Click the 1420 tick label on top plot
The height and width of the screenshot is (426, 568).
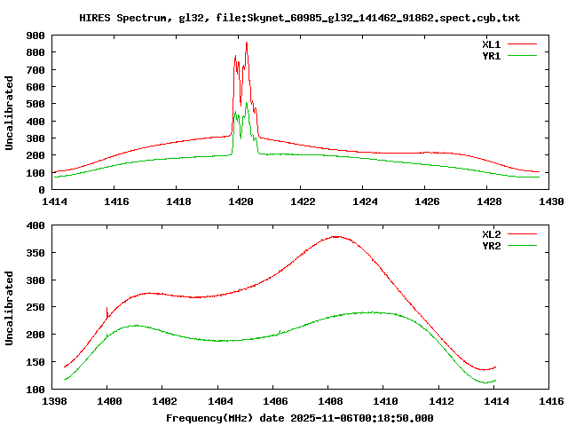click(240, 201)
